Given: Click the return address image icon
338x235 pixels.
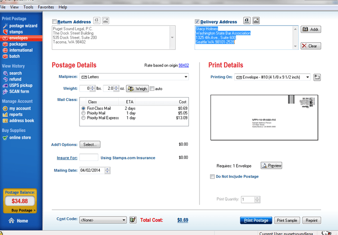Looking at the screenshot, I should coord(106,21).
